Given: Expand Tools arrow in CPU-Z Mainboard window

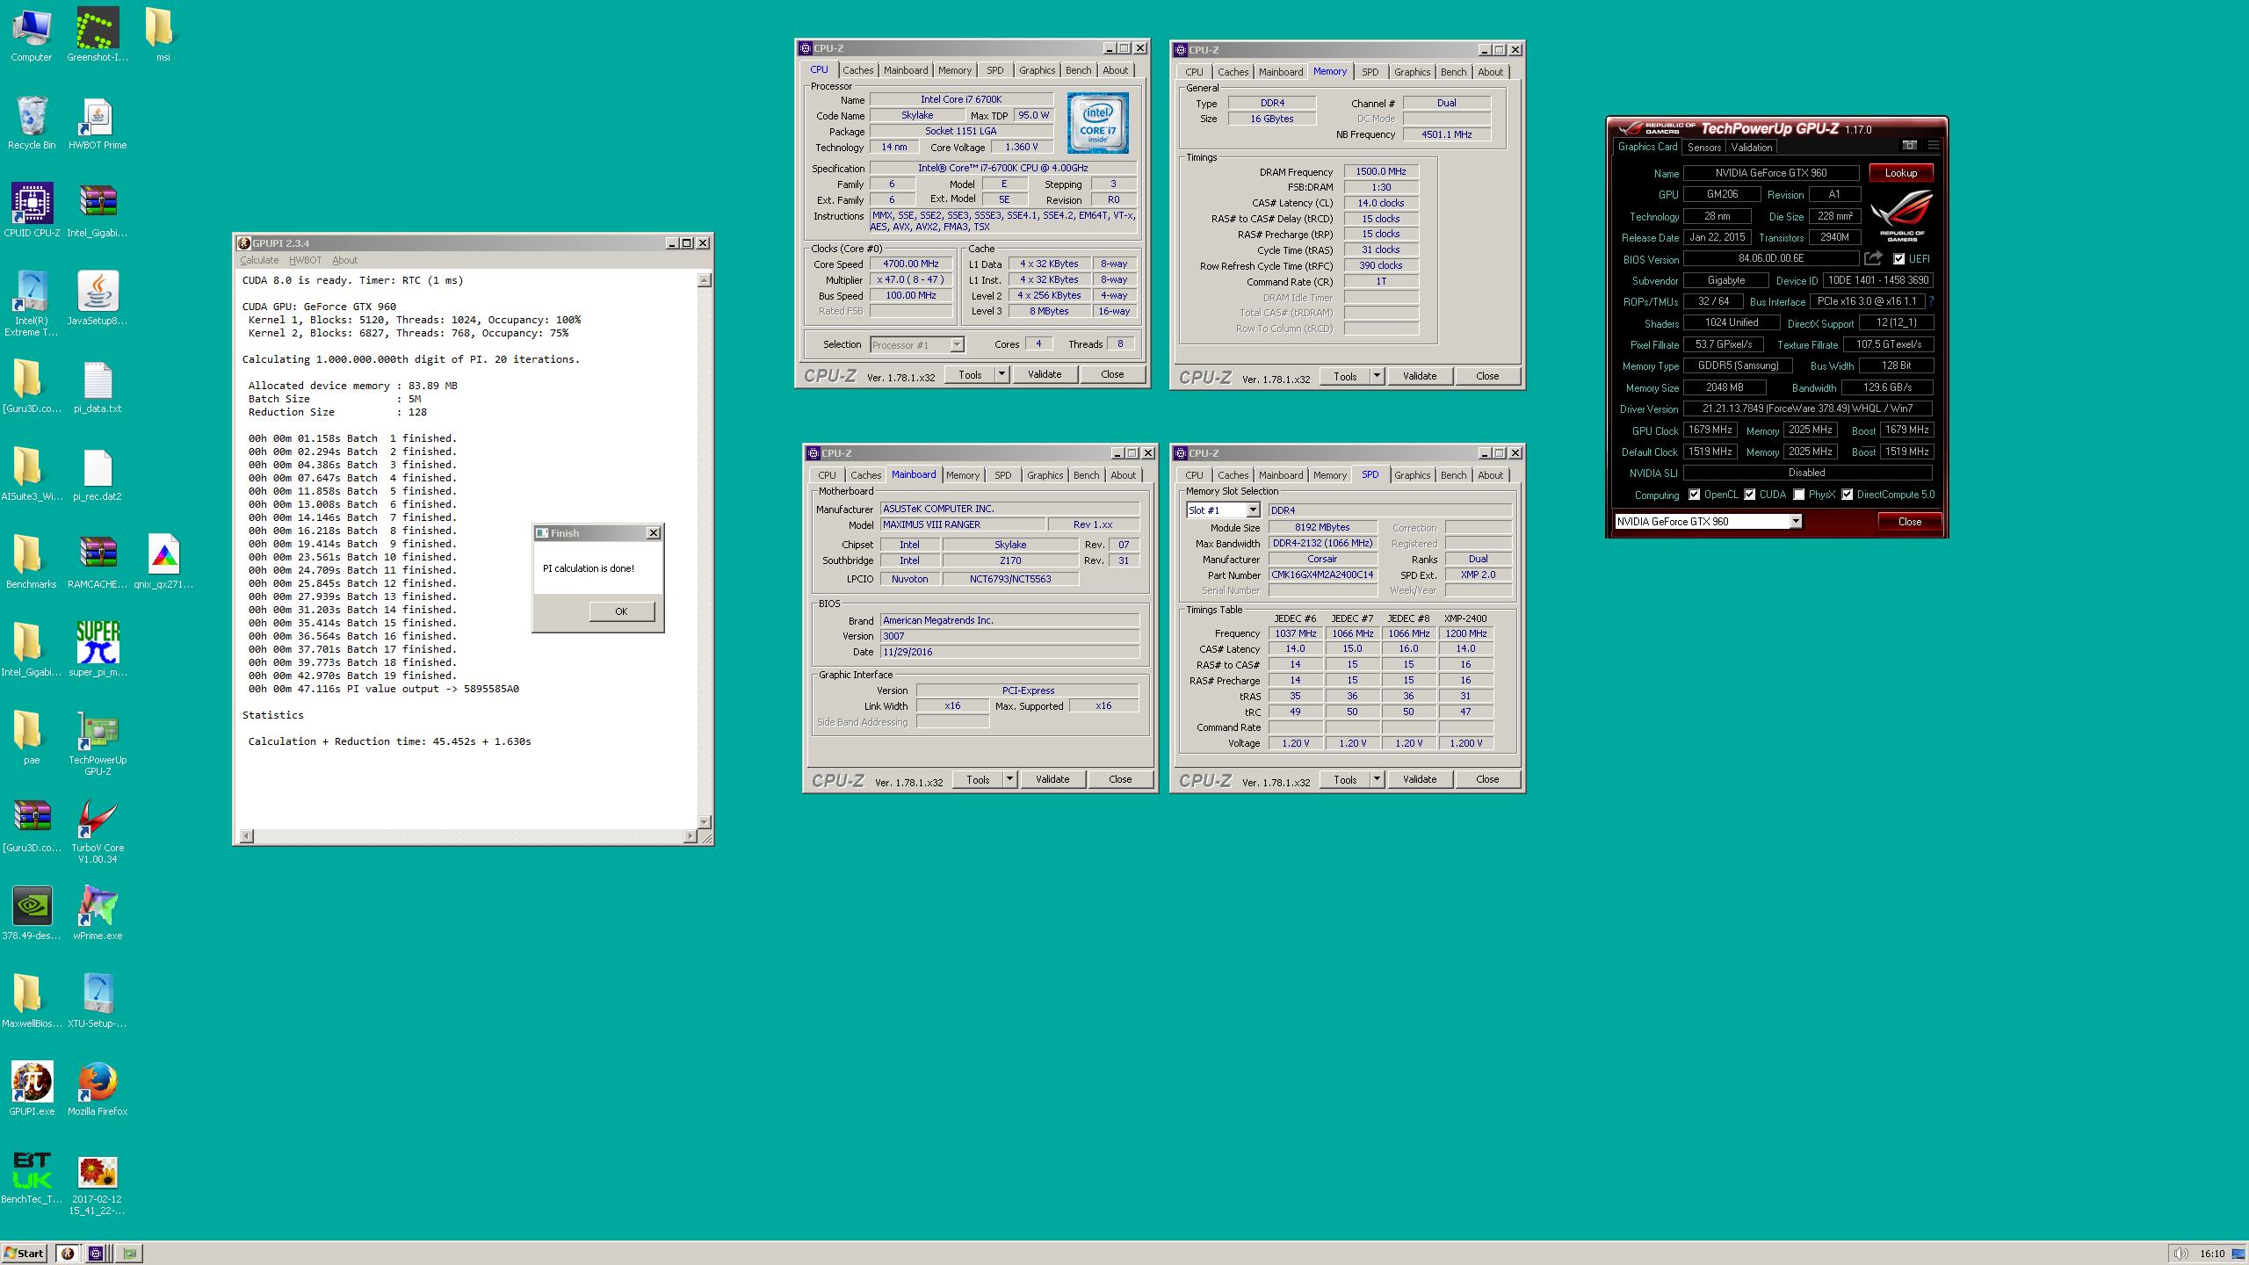Looking at the screenshot, I should 1009,779.
